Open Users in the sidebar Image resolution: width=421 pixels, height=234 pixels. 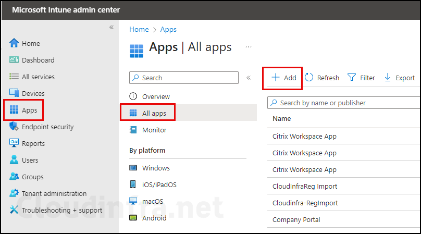[x=30, y=160]
